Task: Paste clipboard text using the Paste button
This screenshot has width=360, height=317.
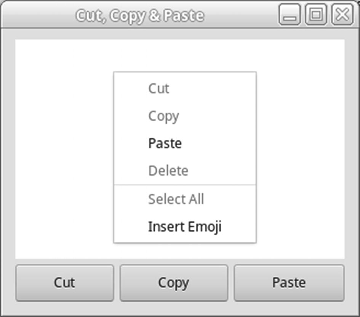Action: [288, 282]
